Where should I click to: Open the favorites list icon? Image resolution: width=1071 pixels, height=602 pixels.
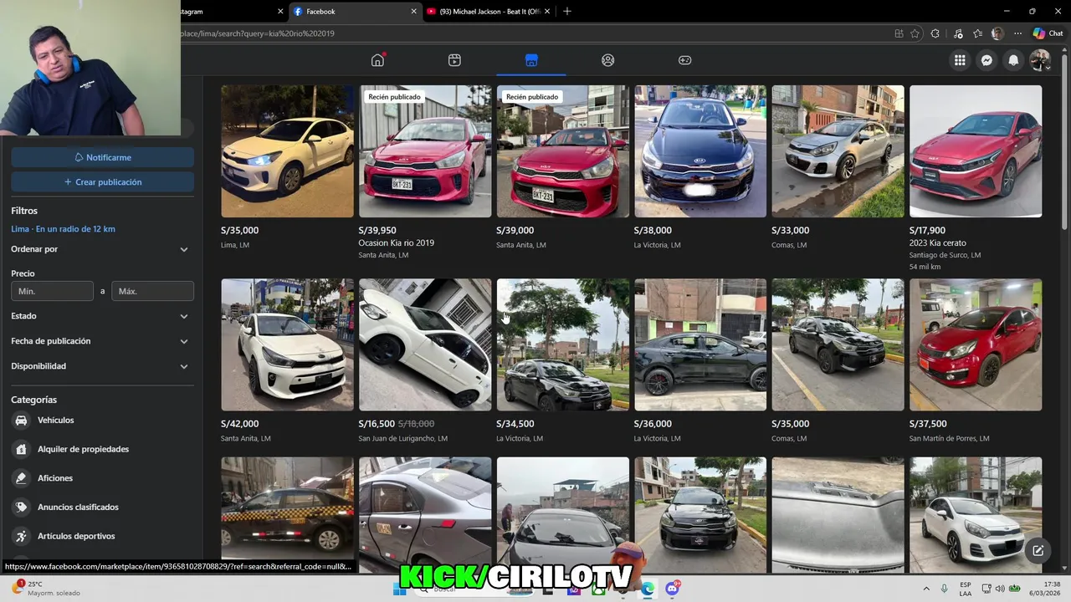pos(977,33)
